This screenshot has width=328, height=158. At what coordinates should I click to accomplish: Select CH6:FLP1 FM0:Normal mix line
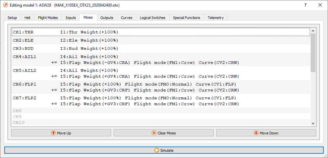[x=161, y=84]
